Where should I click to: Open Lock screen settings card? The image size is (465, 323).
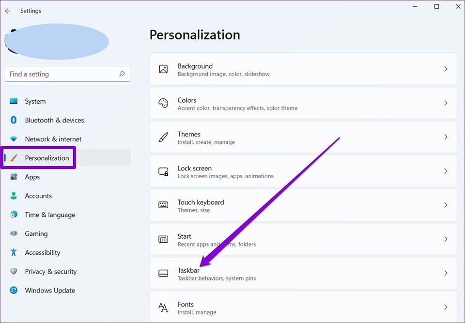(303, 171)
